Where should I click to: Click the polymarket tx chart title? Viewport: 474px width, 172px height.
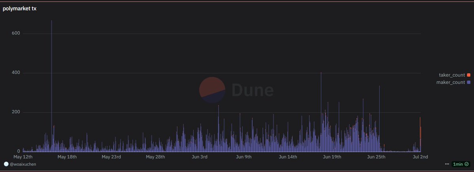click(20, 8)
